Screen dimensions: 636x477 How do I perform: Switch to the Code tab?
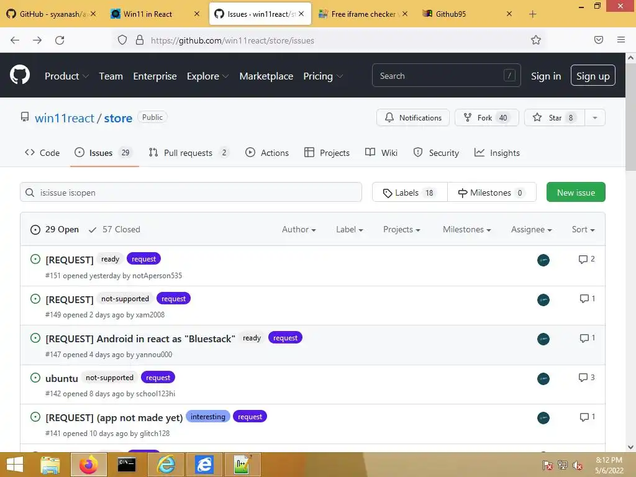click(42, 153)
